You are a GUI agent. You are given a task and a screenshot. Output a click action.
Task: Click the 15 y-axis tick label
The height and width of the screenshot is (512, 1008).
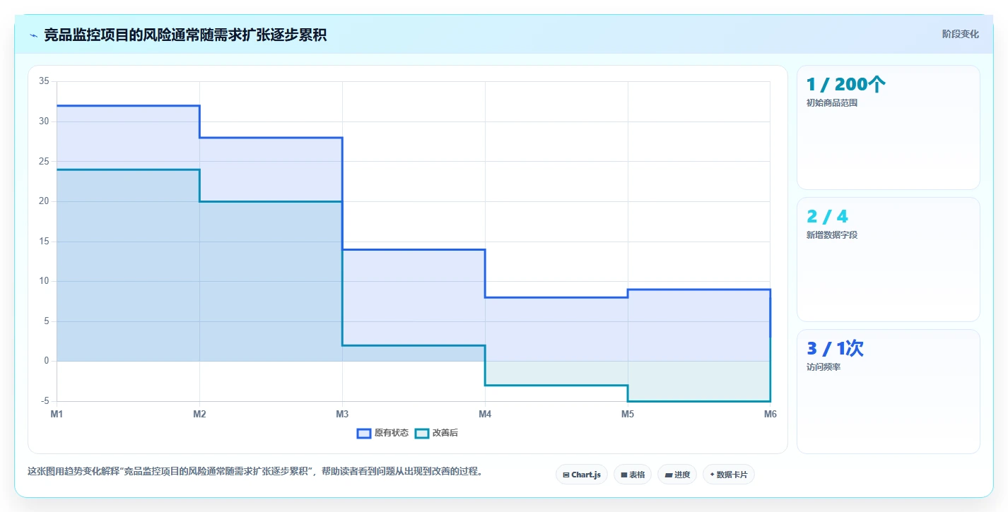coord(44,242)
